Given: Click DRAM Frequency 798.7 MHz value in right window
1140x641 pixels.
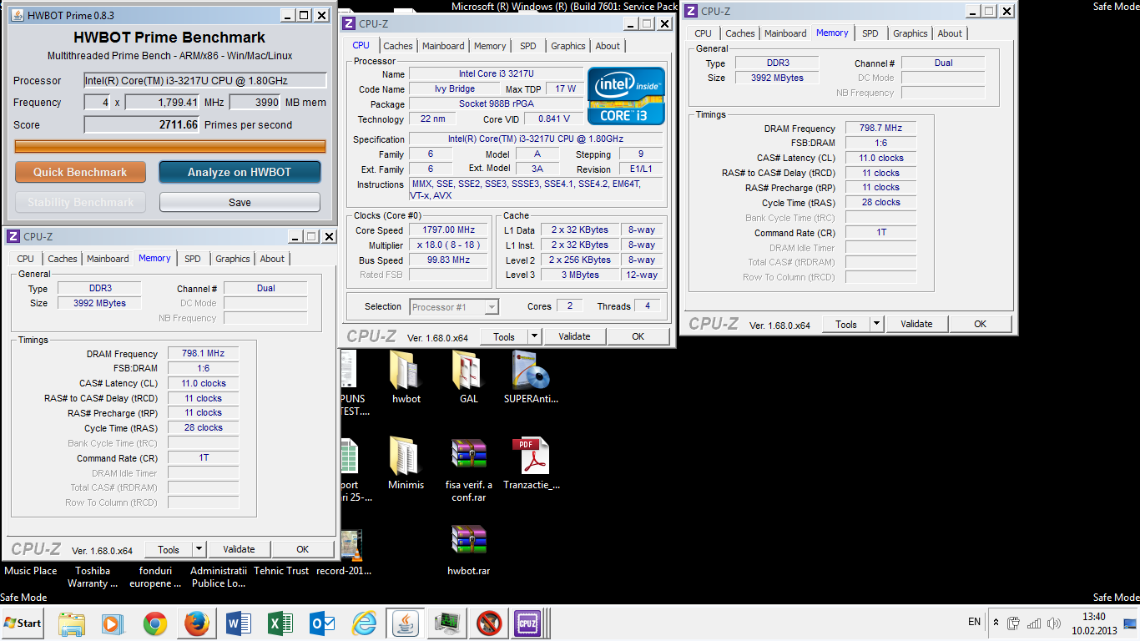Looking at the screenshot, I should [x=880, y=129].
